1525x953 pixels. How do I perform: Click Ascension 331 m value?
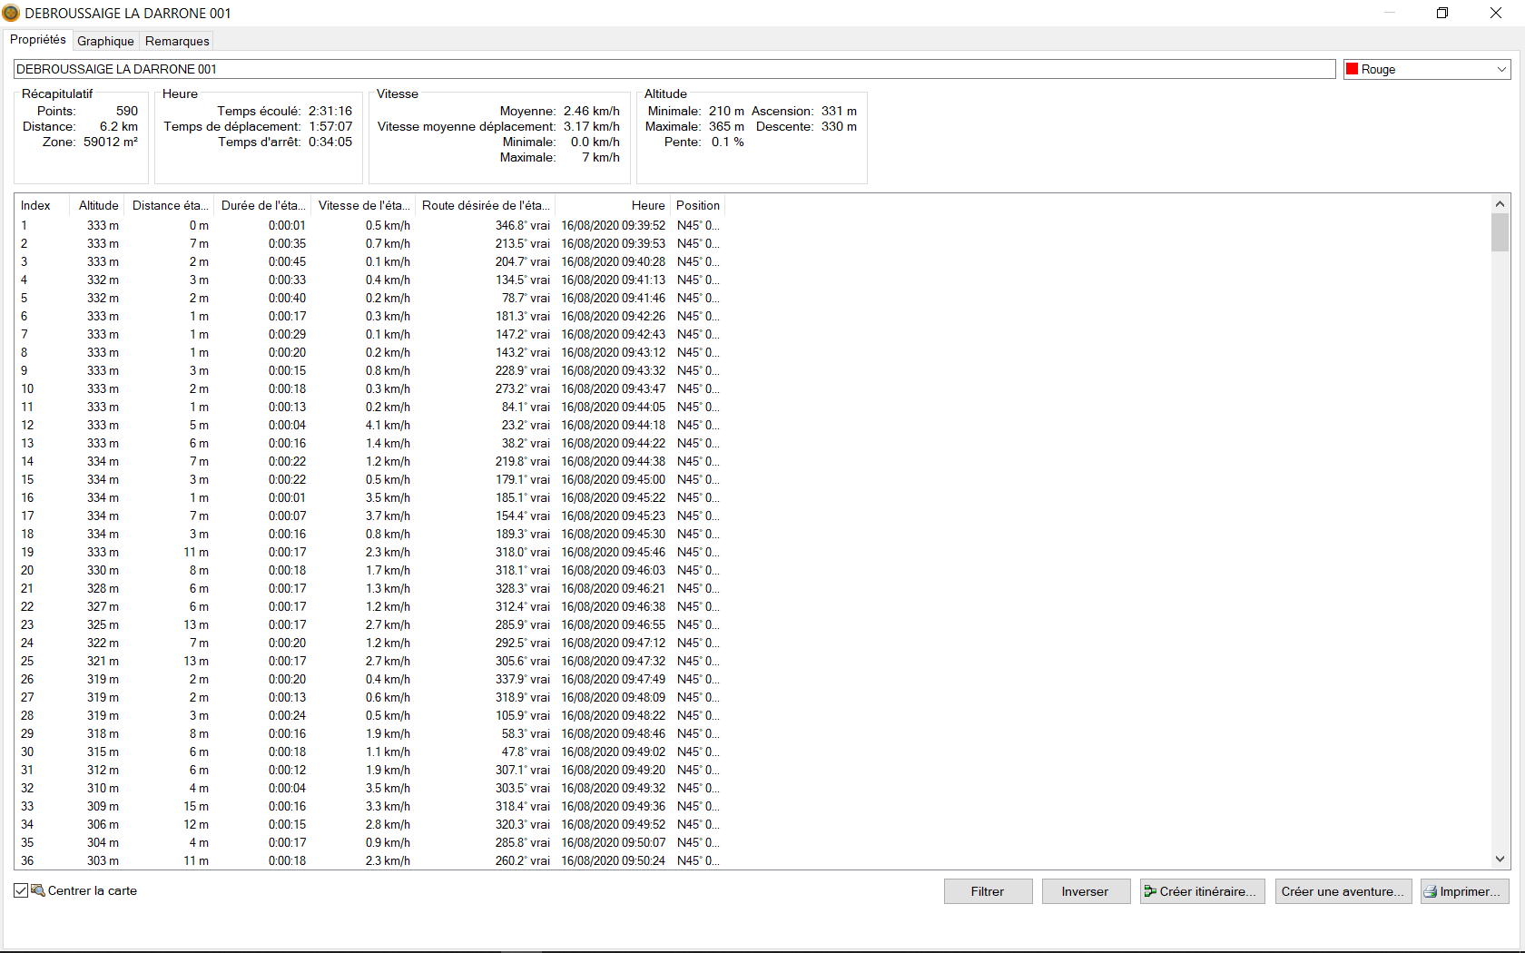coord(839,111)
